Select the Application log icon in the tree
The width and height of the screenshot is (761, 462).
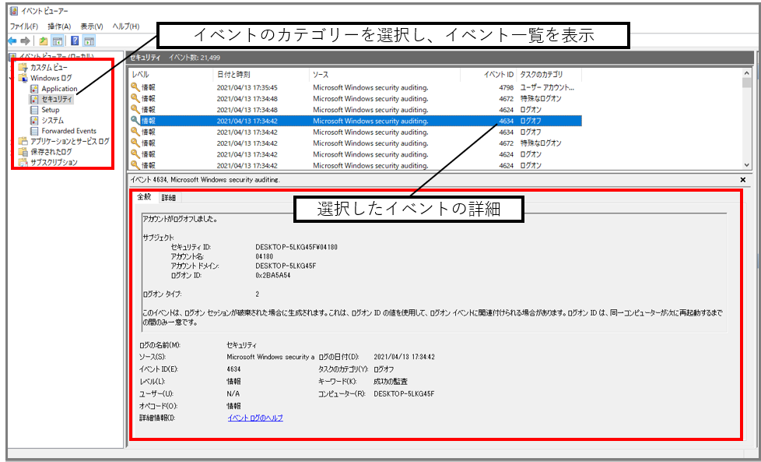click(x=34, y=88)
